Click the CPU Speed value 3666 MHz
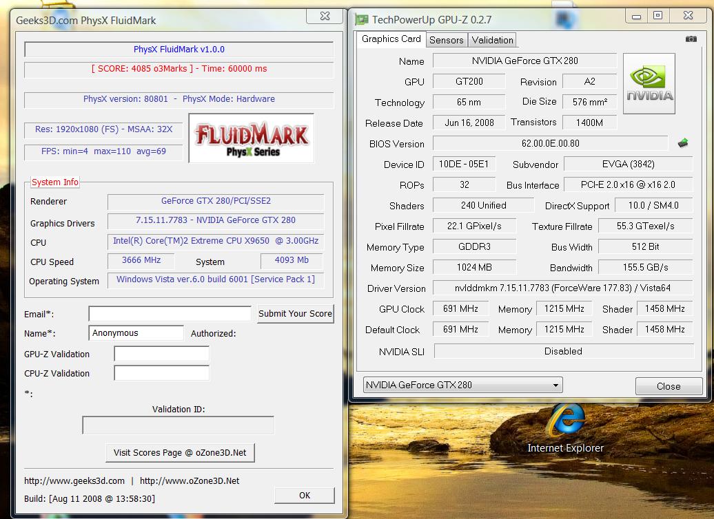The width and height of the screenshot is (714, 519). point(141,260)
